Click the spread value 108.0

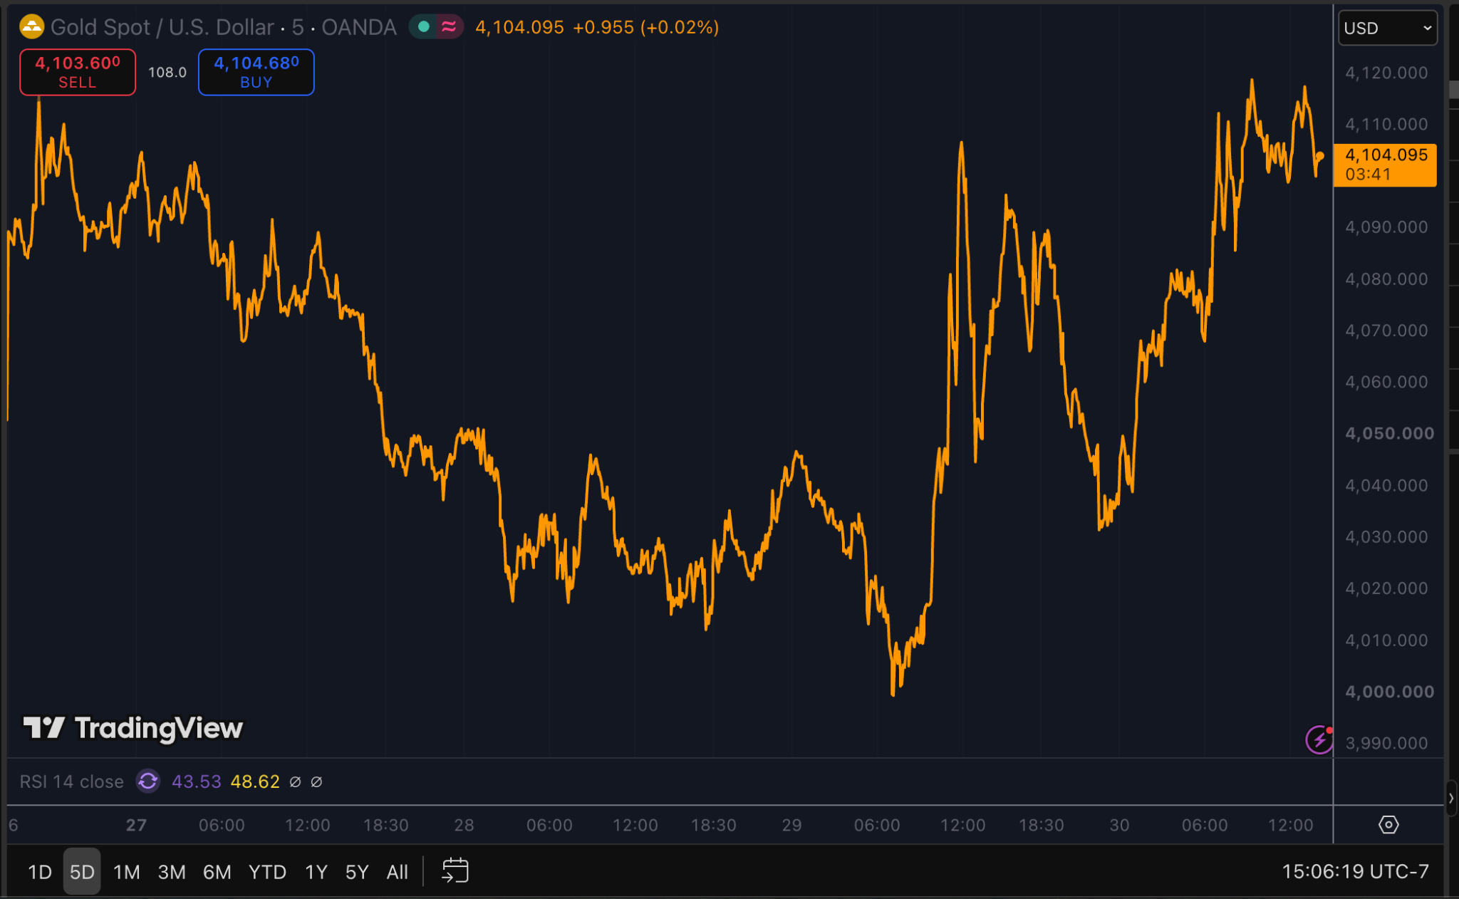[167, 72]
